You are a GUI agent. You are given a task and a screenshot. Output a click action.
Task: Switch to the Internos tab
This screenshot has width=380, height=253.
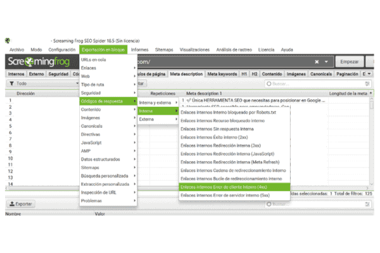tap(16, 74)
